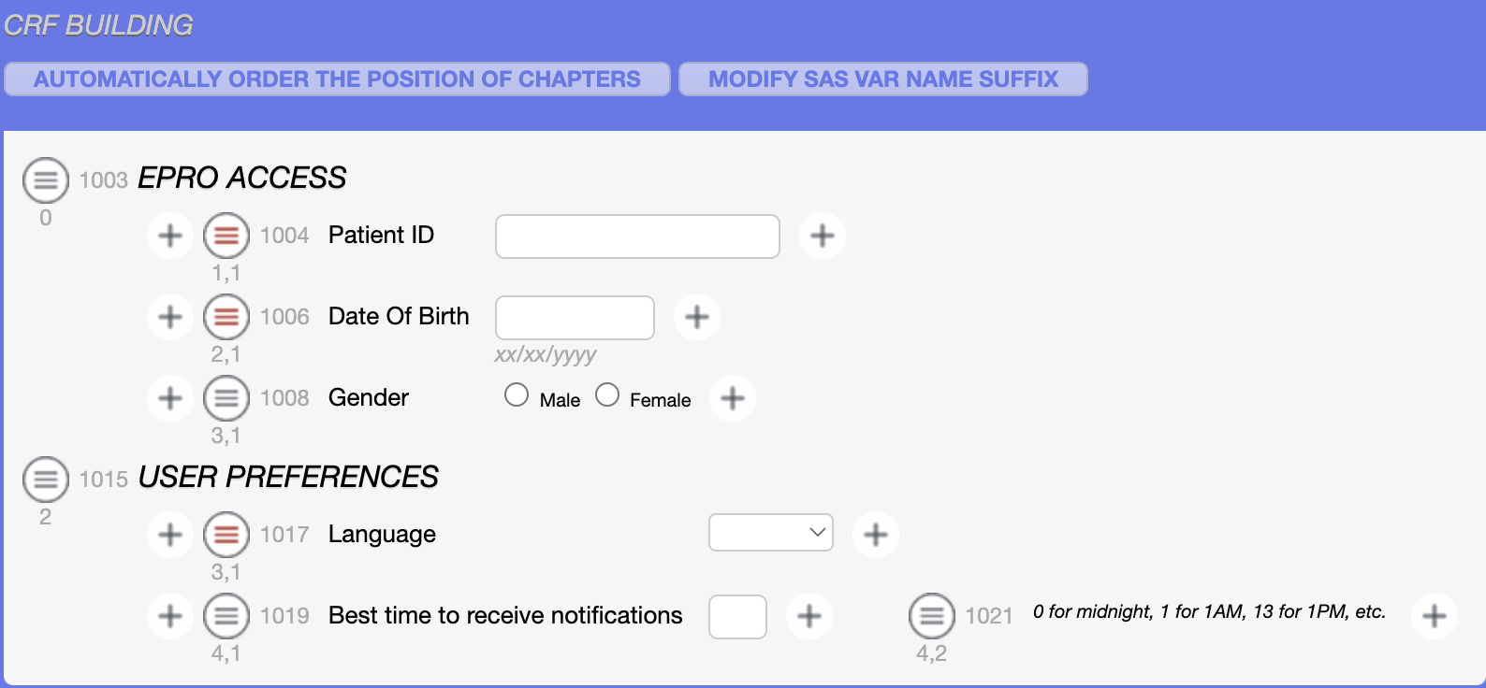Click plus icon after the midnight hint text
Screen dimensions: 1486x688
coord(1434,616)
